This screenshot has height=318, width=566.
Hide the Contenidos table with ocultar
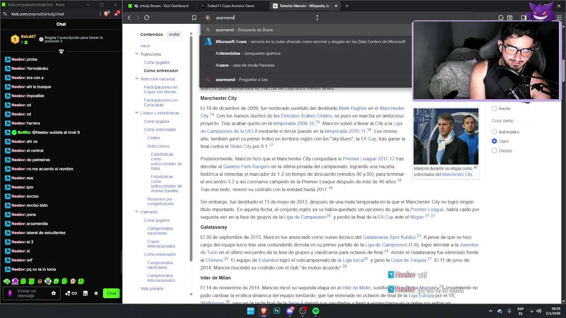174,34
